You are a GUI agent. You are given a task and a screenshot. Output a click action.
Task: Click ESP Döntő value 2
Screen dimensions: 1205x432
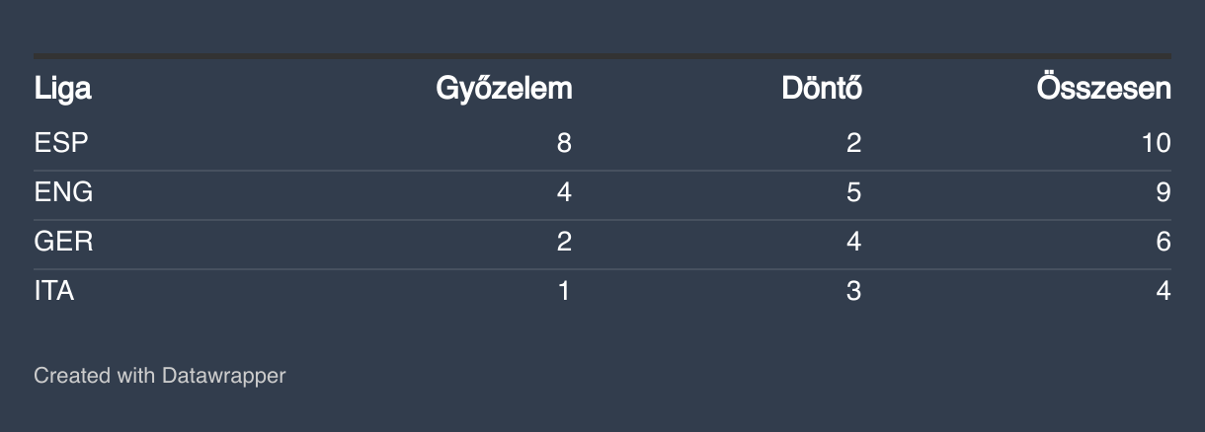point(854,143)
